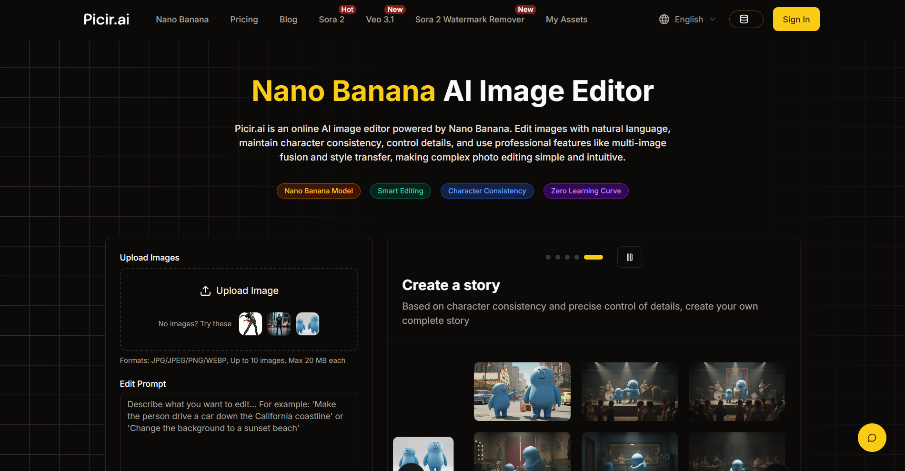The height and width of the screenshot is (471, 905).
Task: Open the Sora 2 page
Action: (332, 20)
